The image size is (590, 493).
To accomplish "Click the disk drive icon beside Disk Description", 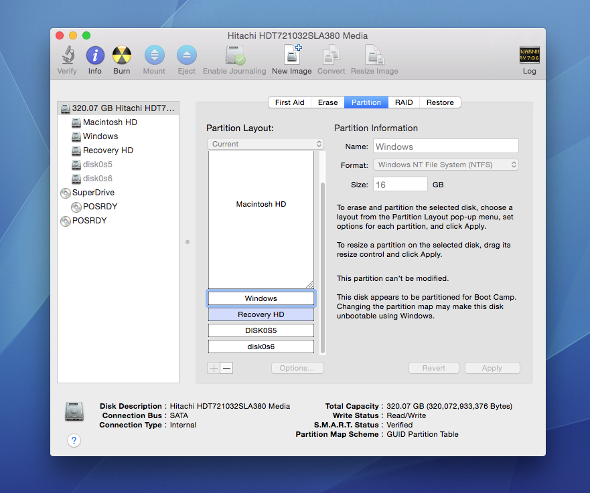I will [74, 411].
